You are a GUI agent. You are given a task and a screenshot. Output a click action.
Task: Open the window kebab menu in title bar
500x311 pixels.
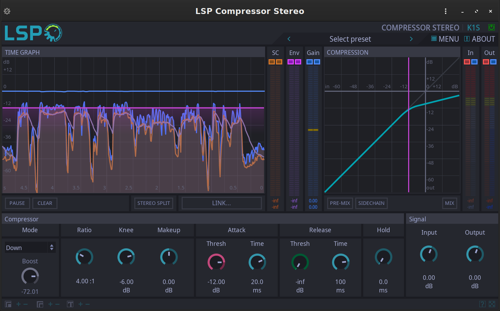pos(446,11)
